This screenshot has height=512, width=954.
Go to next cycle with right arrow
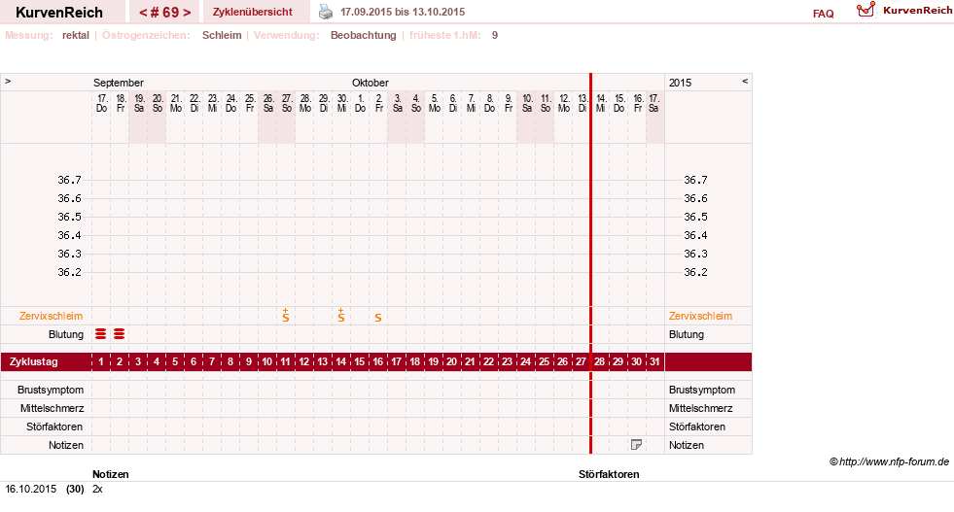click(187, 13)
